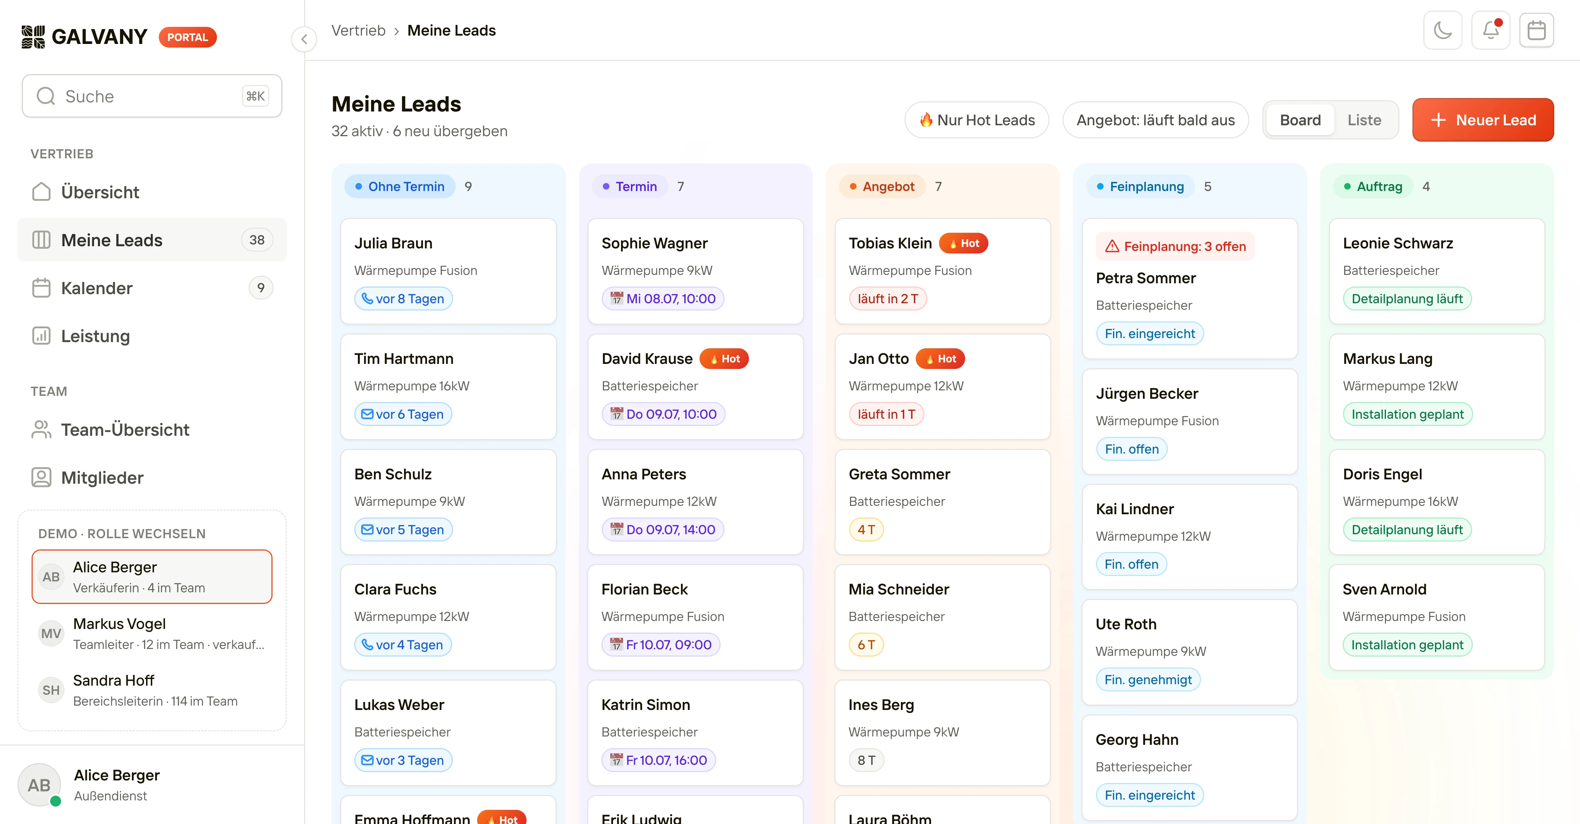The image size is (1580, 824).
Task: Focus the Suche search field
Action: tap(152, 96)
